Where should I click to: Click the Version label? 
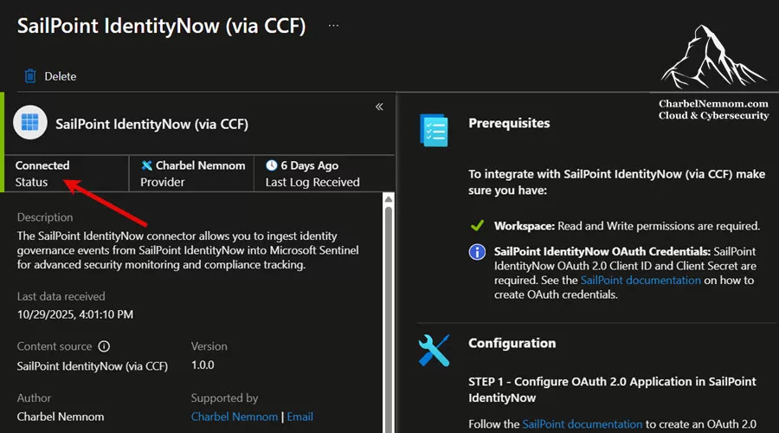[209, 346]
